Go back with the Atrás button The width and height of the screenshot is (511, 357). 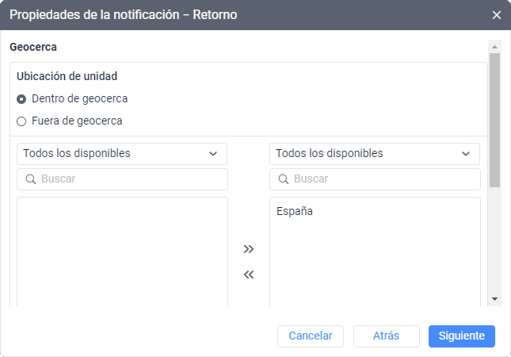386,336
